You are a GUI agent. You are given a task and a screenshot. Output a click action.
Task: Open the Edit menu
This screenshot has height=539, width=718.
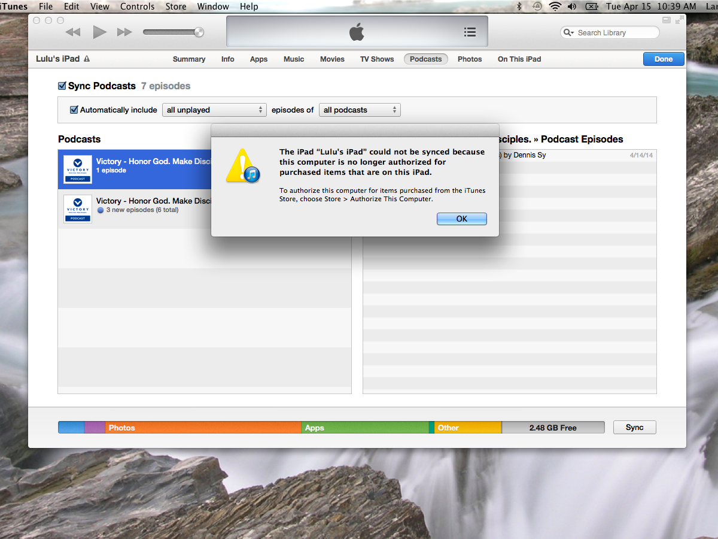pos(72,7)
